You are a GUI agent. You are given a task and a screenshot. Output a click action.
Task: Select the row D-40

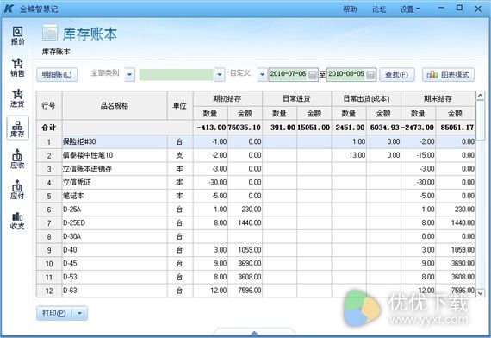[256, 250]
